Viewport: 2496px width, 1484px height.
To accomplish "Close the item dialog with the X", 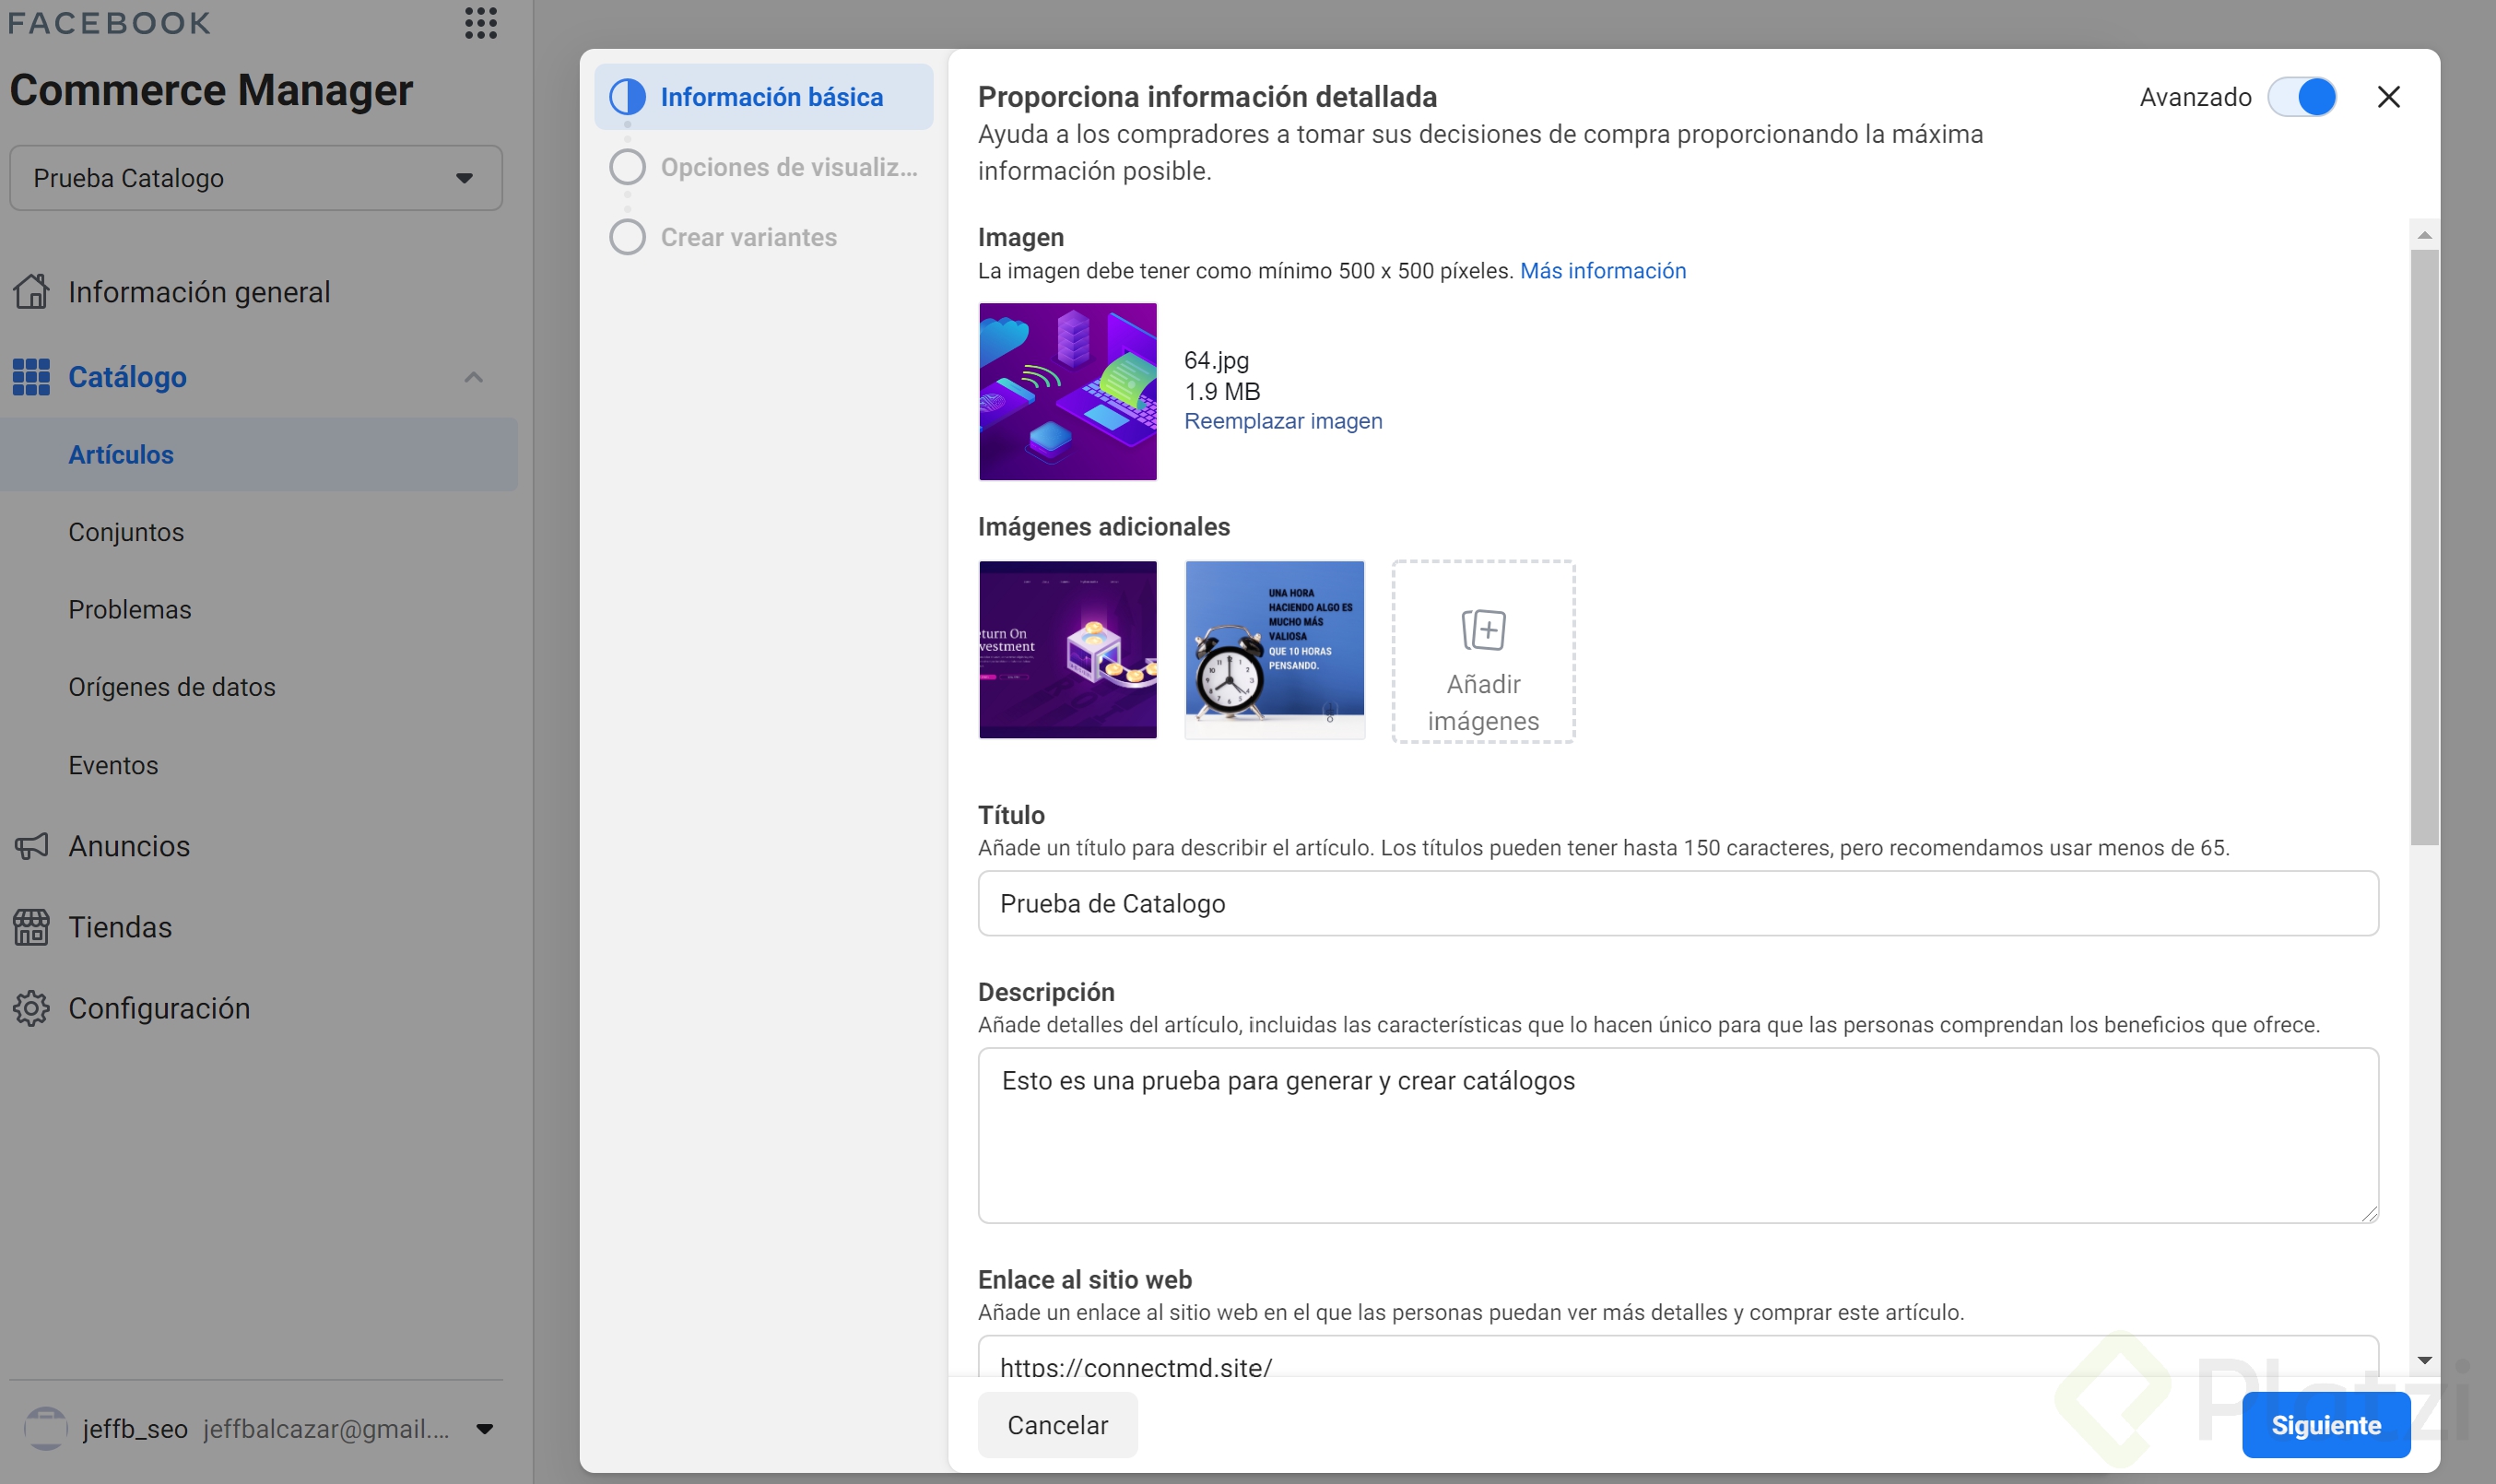I will [2389, 97].
